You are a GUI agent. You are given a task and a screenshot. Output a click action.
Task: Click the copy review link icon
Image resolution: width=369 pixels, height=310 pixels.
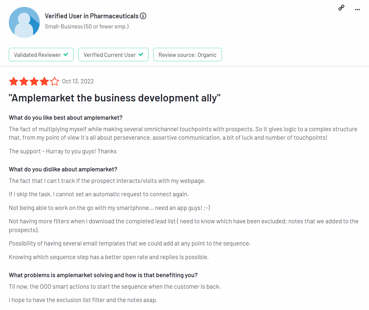pos(341,8)
